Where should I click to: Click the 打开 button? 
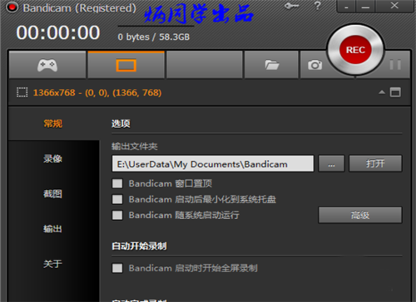tap(375, 163)
